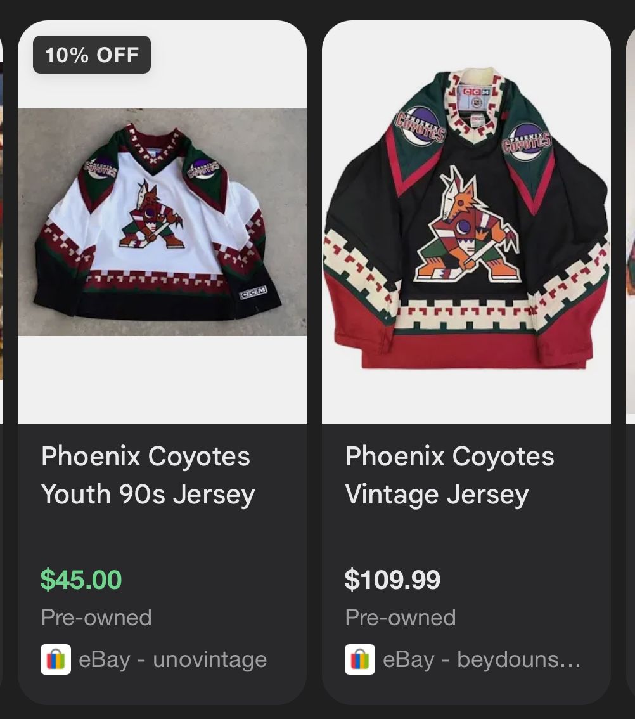Click the $45.00 price label

coord(80,578)
